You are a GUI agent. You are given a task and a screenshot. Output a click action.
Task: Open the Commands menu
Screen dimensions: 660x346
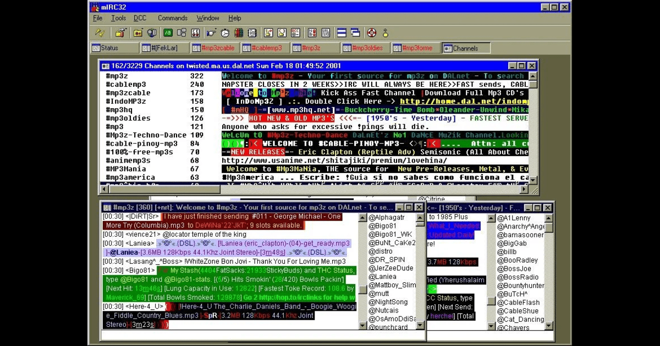172,18
